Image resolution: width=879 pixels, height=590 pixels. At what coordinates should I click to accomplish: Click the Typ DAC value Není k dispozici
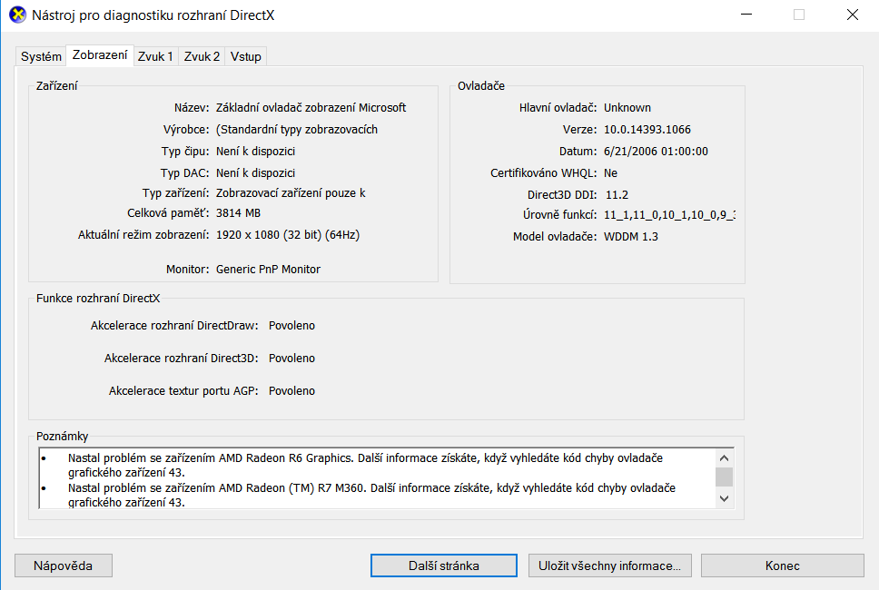pyautogui.click(x=255, y=173)
